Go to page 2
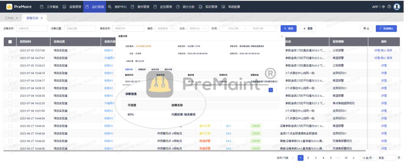The image size is (404, 167). tap(308, 158)
